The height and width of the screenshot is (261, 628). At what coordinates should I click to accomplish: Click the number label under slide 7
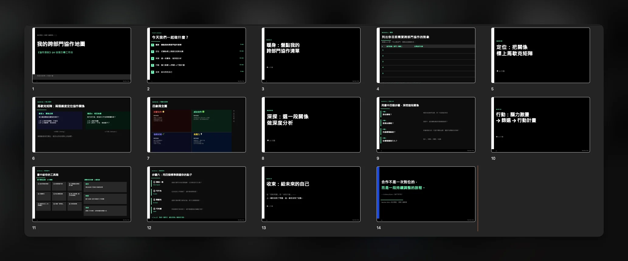[x=148, y=159]
